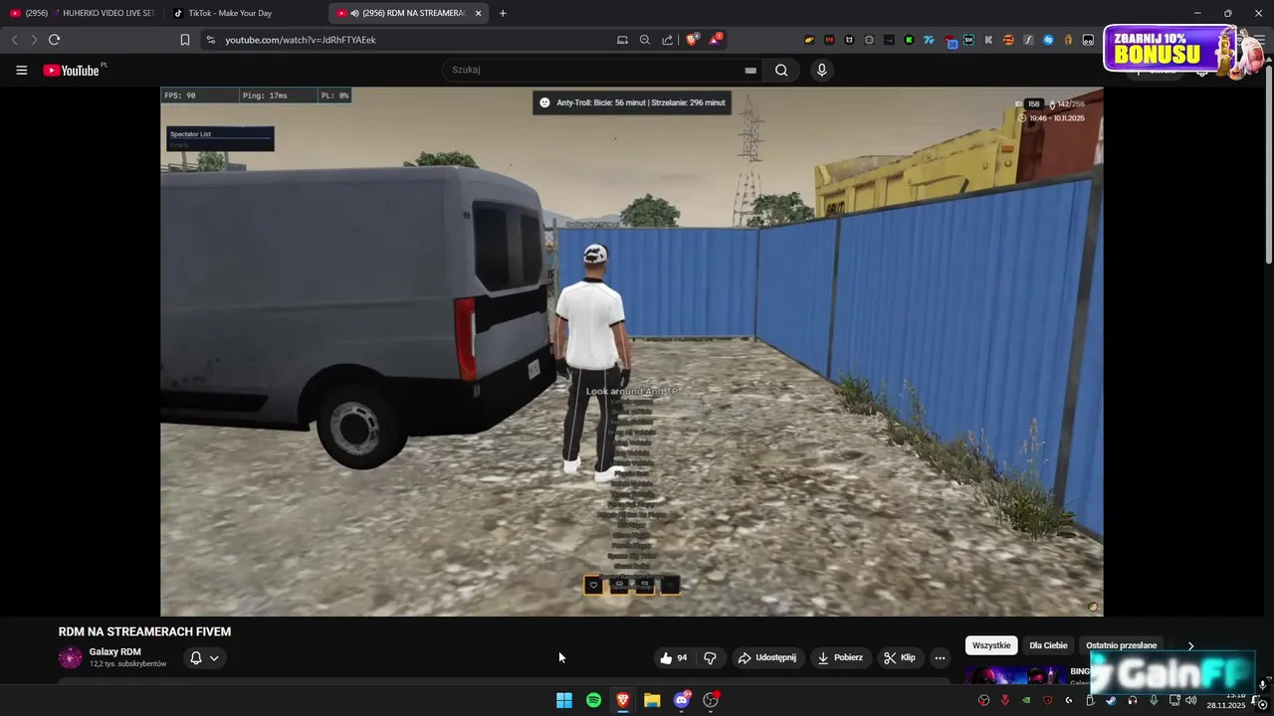This screenshot has height=716, width=1274.
Task: Bookmark this page with bookmark icon
Action: pos(184,40)
